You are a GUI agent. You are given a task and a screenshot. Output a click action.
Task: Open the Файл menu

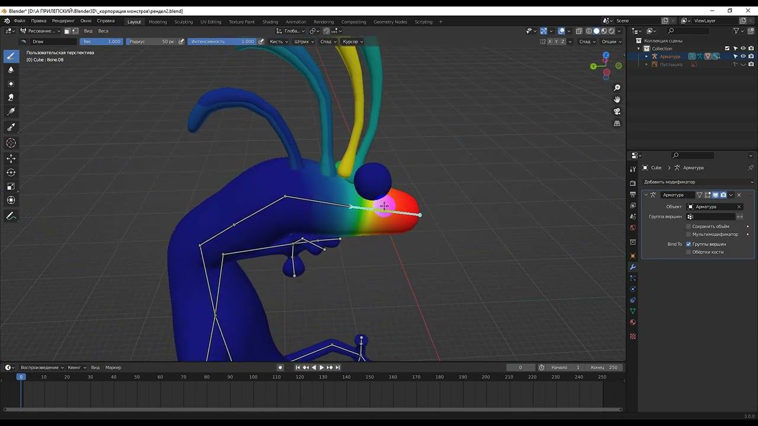click(20, 21)
